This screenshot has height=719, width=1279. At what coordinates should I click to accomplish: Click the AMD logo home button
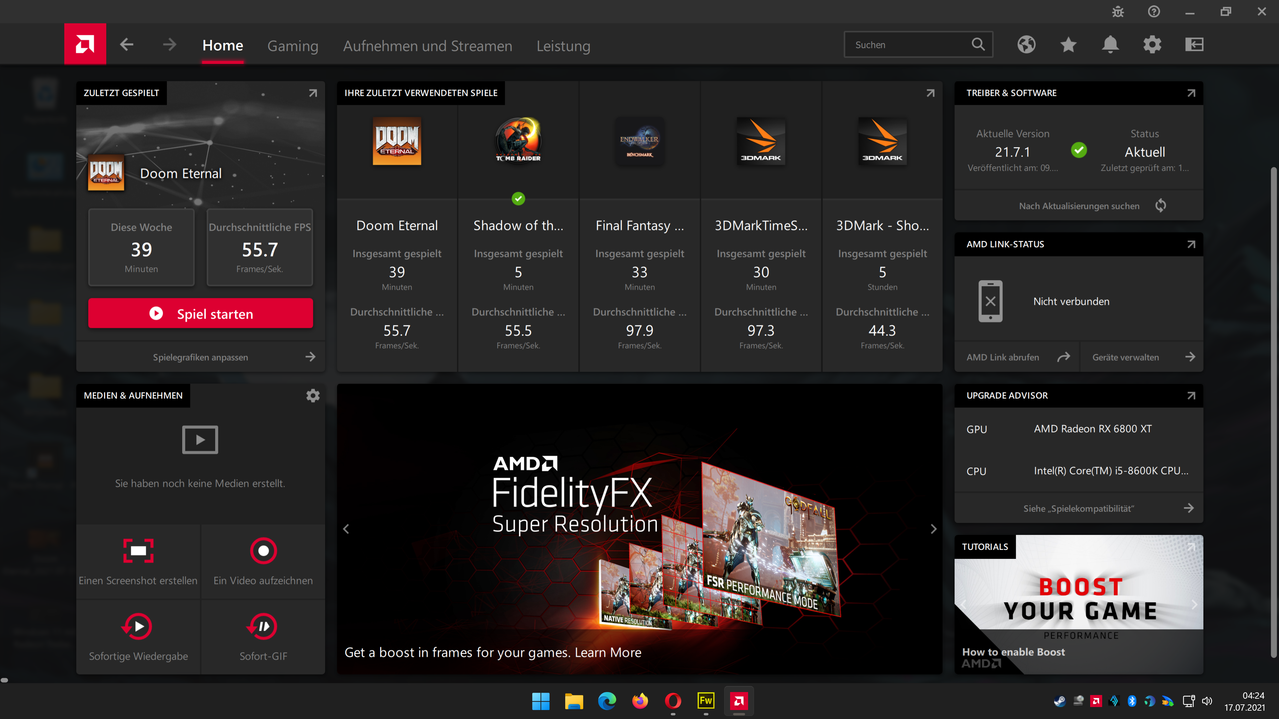[x=85, y=45]
